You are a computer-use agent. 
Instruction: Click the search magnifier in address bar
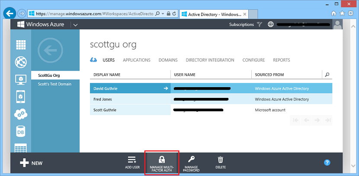point(157,14)
